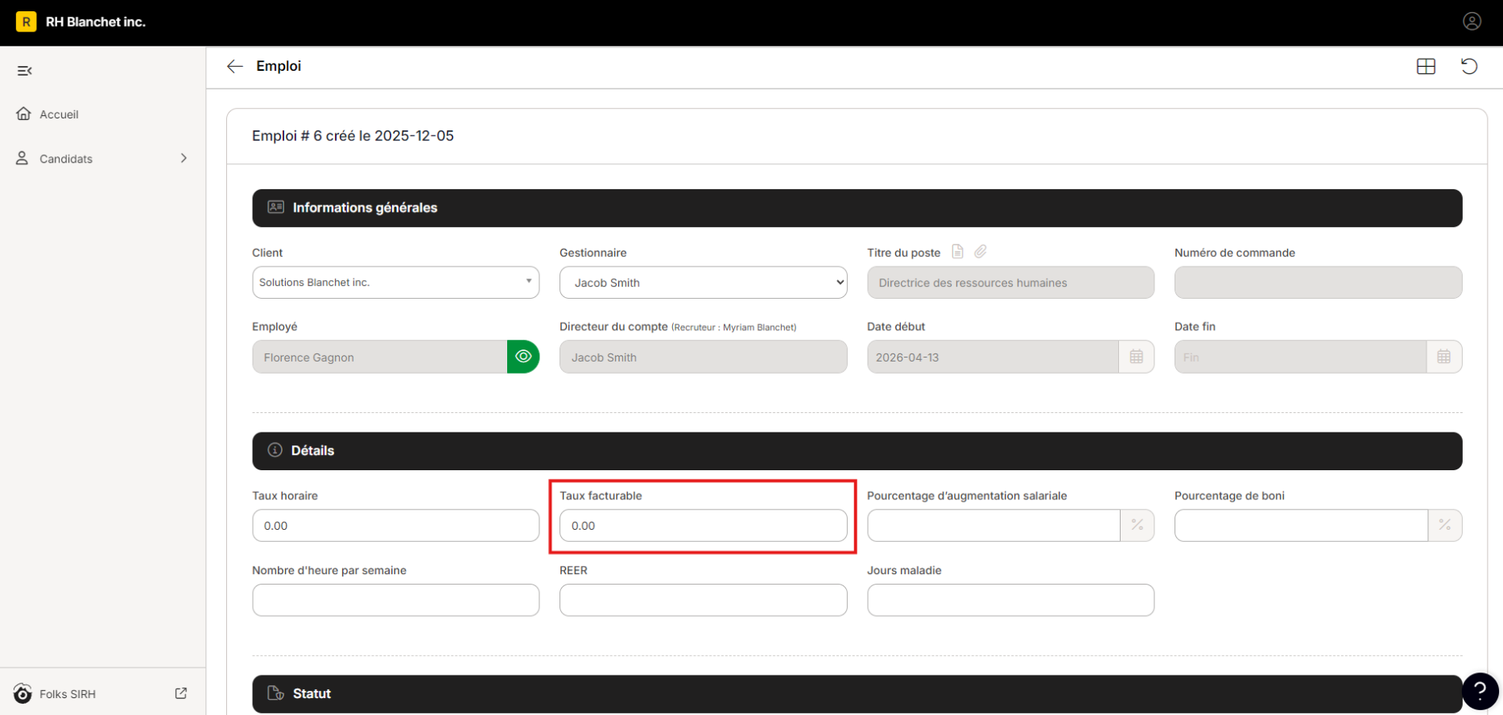Focus the Taux horaire input

point(395,525)
